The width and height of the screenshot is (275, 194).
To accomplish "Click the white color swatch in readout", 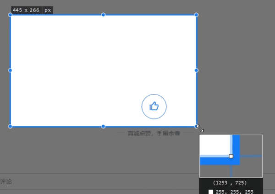I will point(211,192).
